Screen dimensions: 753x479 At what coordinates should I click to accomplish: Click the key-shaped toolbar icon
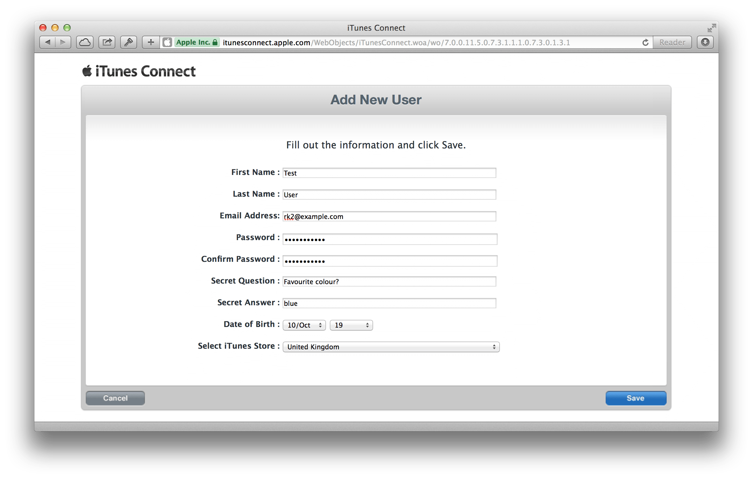[x=129, y=43]
